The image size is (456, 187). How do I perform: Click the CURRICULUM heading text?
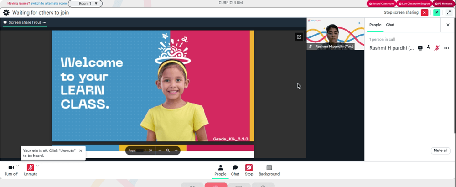click(231, 3)
